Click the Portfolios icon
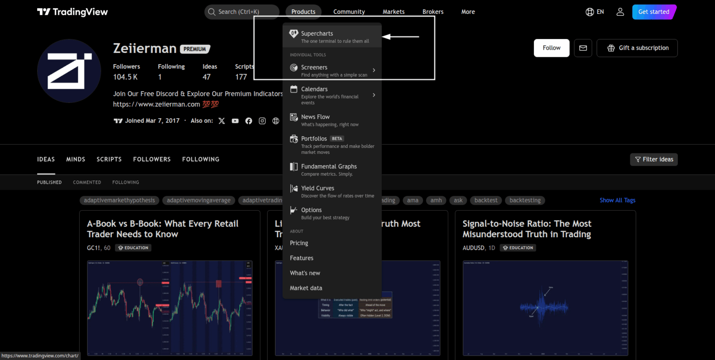Viewport: 715px width, 360px height. (294, 139)
